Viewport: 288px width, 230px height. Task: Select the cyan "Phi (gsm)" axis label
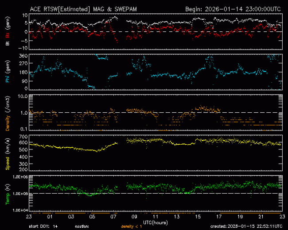(x=8, y=72)
